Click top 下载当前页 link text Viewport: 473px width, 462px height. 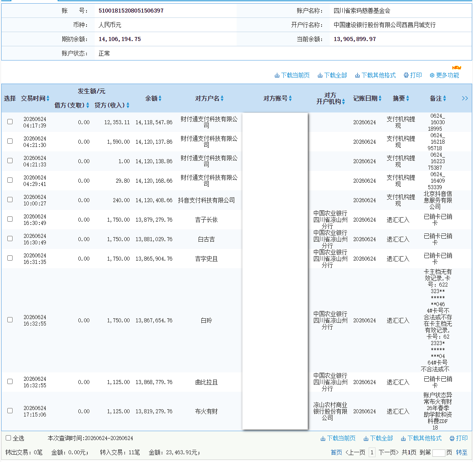point(295,76)
